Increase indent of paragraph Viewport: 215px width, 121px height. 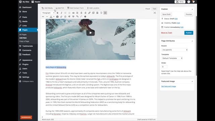coord(73,16)
